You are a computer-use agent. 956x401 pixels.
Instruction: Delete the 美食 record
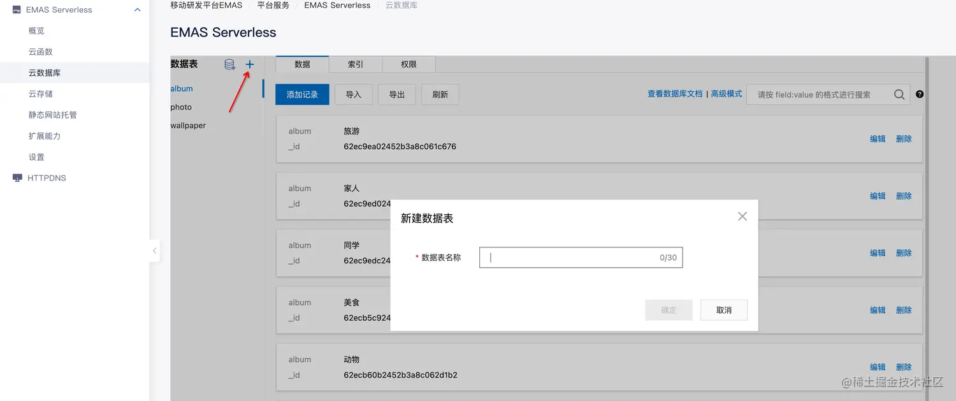[904, 310]
